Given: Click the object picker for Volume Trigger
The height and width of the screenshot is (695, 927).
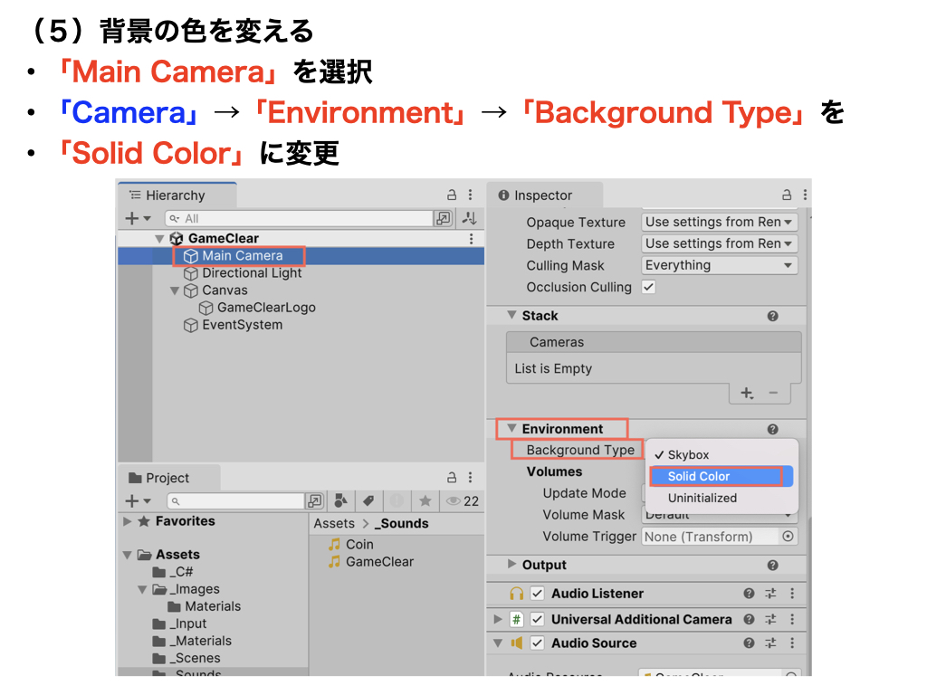Looking at the screenshot, I should point(788,537).
